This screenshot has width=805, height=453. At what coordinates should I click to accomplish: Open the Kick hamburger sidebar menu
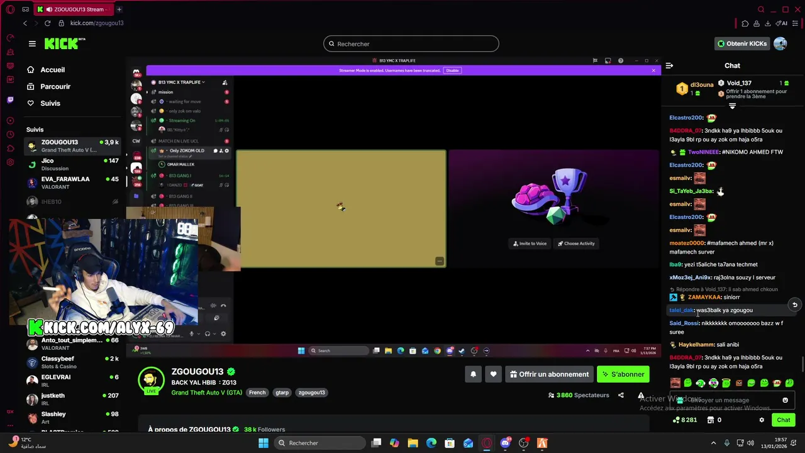coord(32,43)
